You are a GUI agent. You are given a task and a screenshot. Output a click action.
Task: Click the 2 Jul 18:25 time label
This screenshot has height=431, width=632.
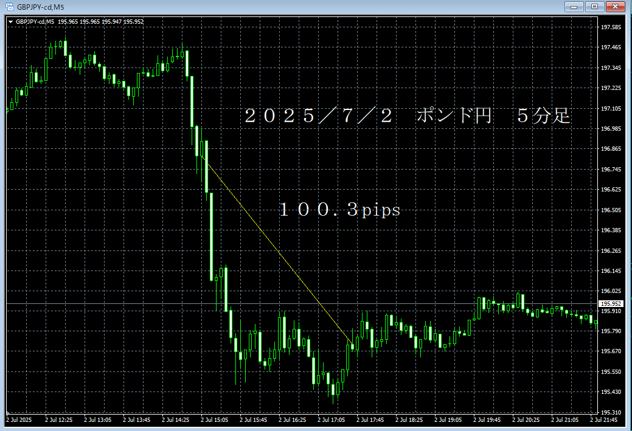tap(409, 419)
